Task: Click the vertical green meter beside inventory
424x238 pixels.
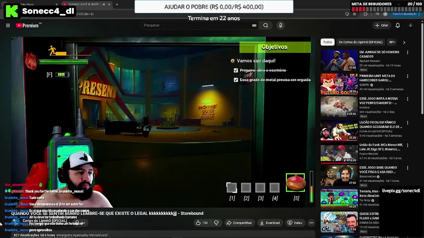Action: 311,187
